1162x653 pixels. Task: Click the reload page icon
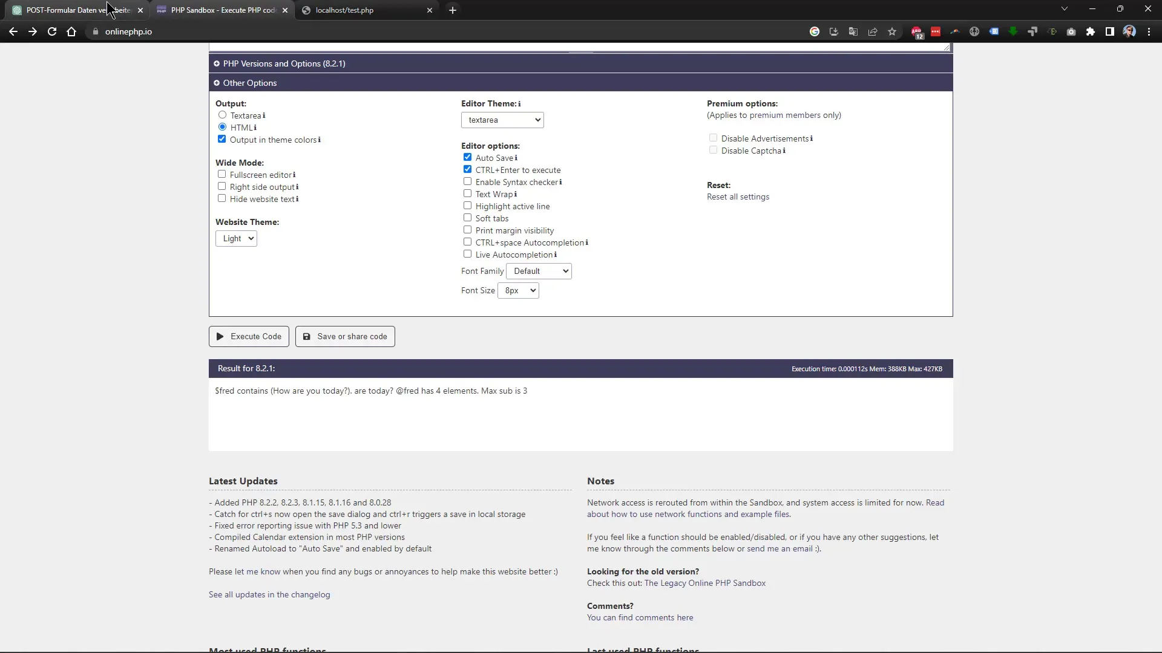tap(51, 31)
